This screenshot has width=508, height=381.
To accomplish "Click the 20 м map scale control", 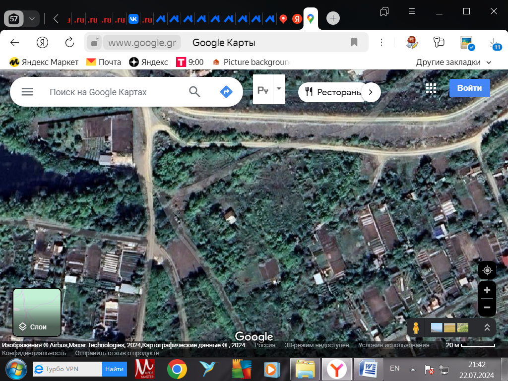I will pos(470,345).
